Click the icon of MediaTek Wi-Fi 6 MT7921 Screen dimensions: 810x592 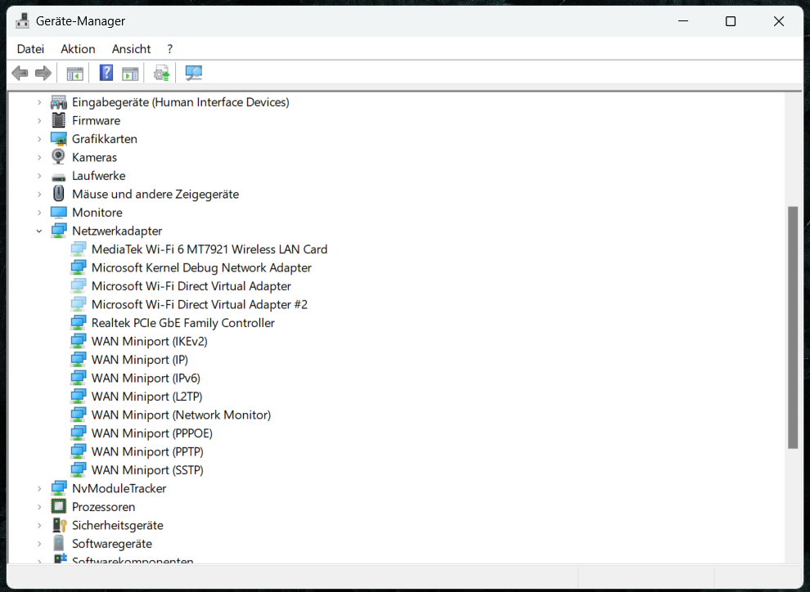point(78,249)
